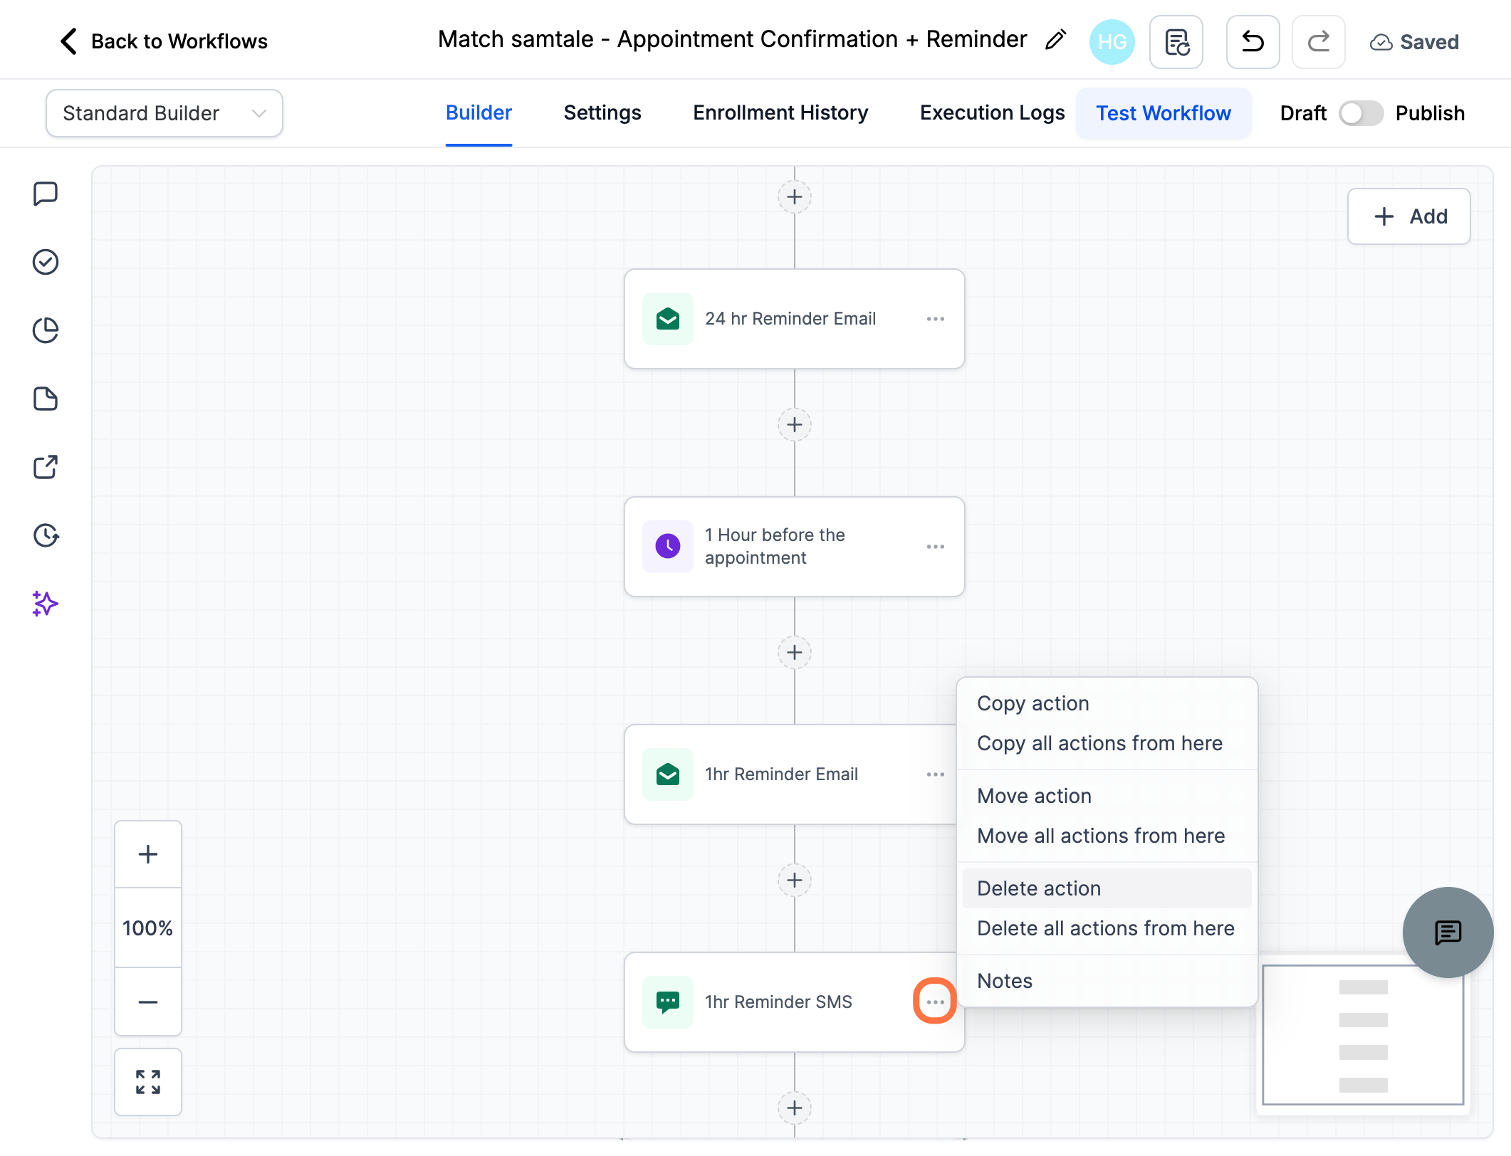Choose Delete action from the menu
1511x1156 pixels.
(1107, 888)
